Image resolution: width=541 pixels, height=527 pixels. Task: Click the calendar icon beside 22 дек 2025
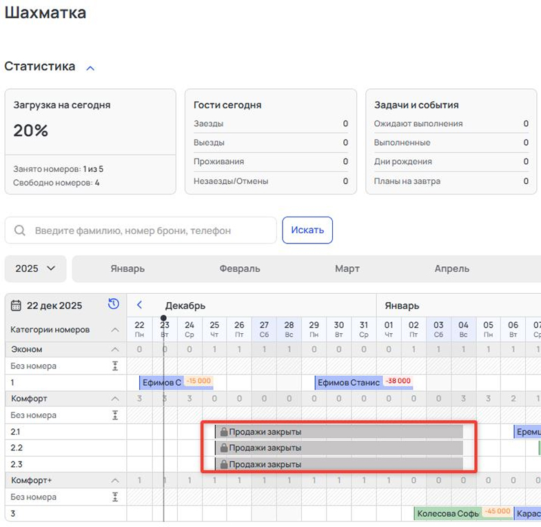(x=17, y=306)
